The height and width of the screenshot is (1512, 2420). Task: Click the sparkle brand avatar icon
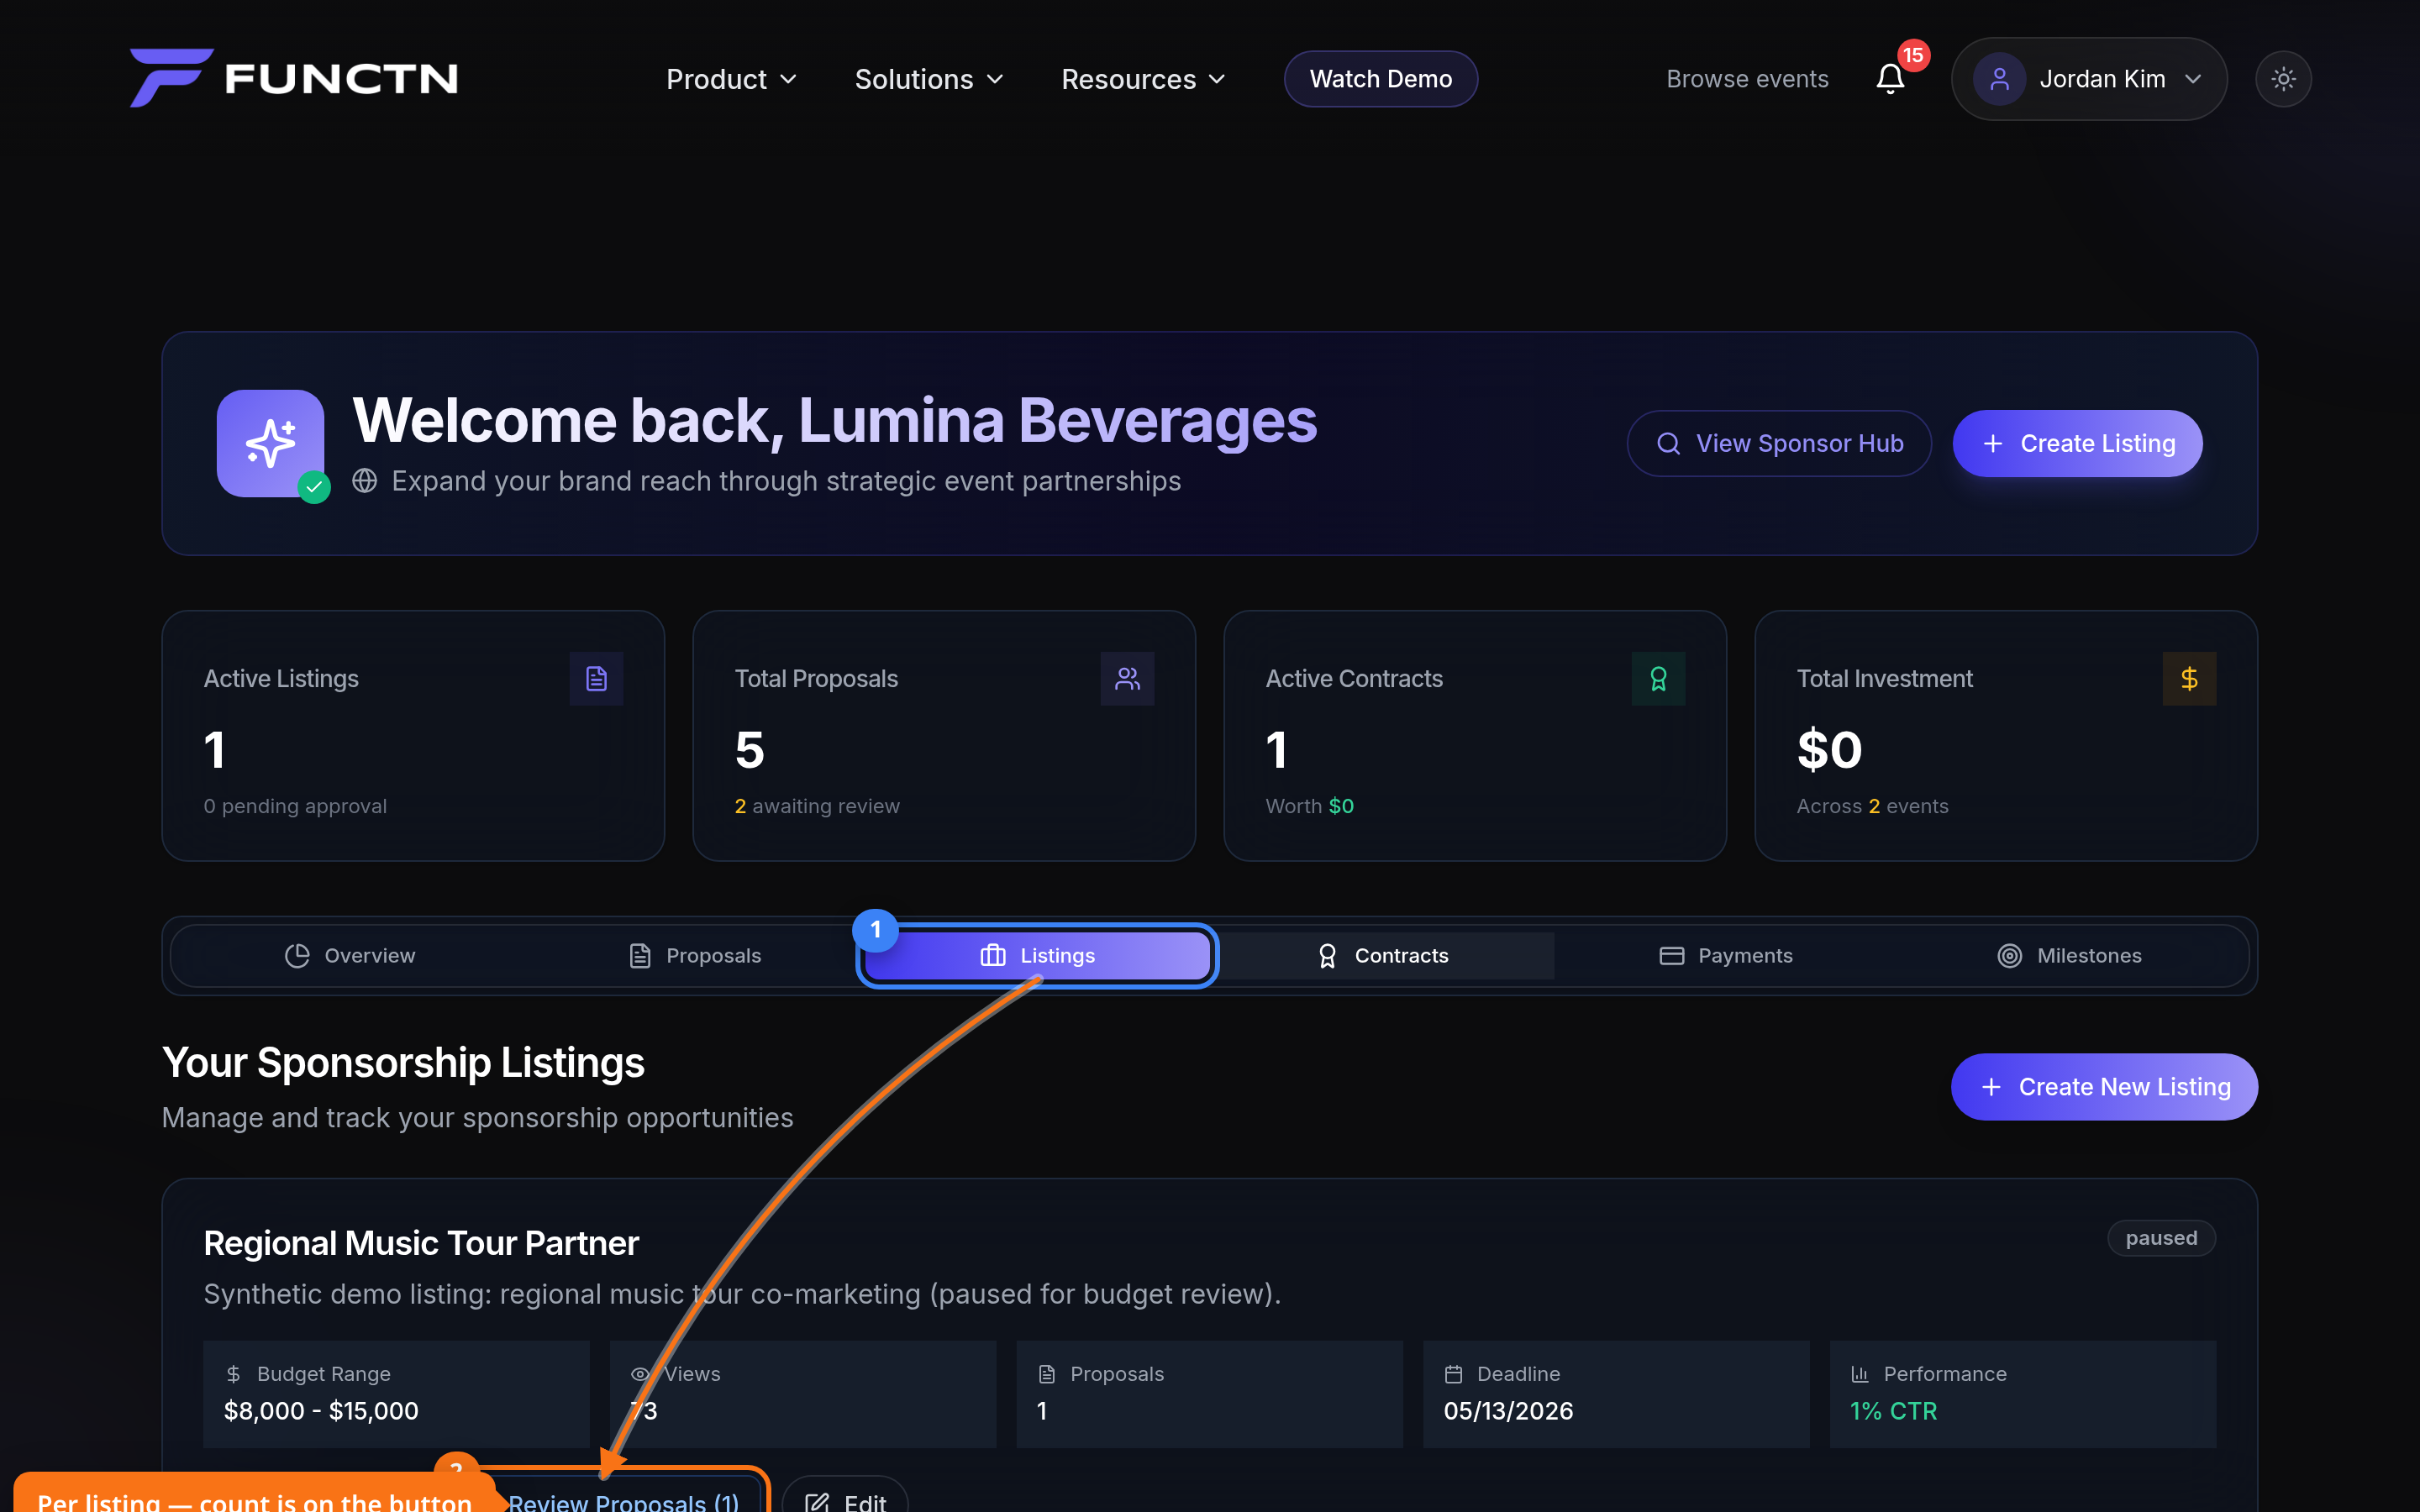point(270,443)
